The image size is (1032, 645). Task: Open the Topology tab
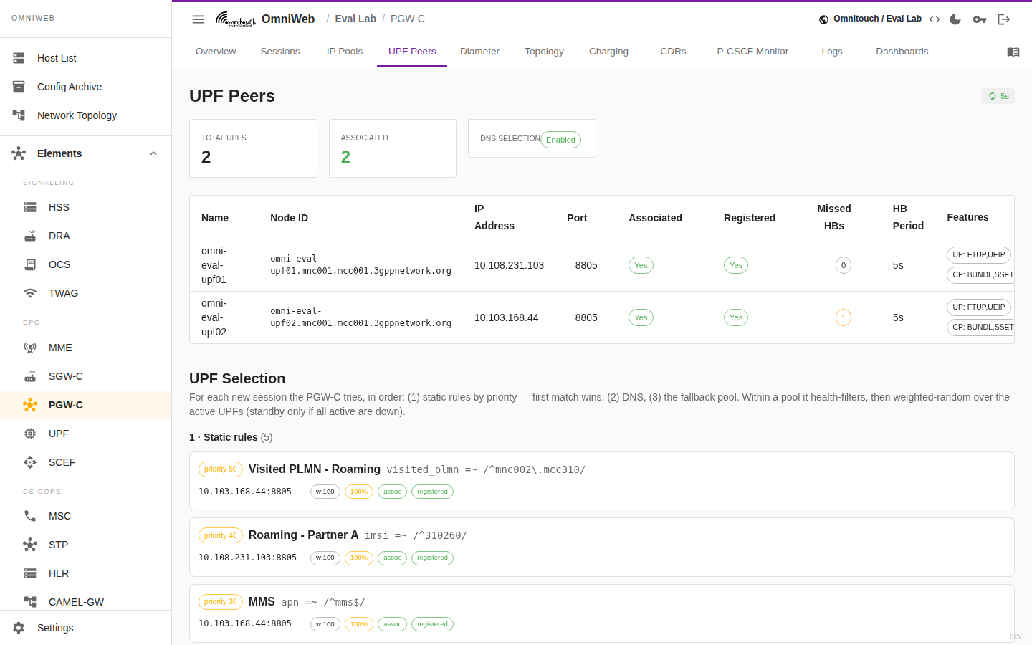(x=544, y=52)
